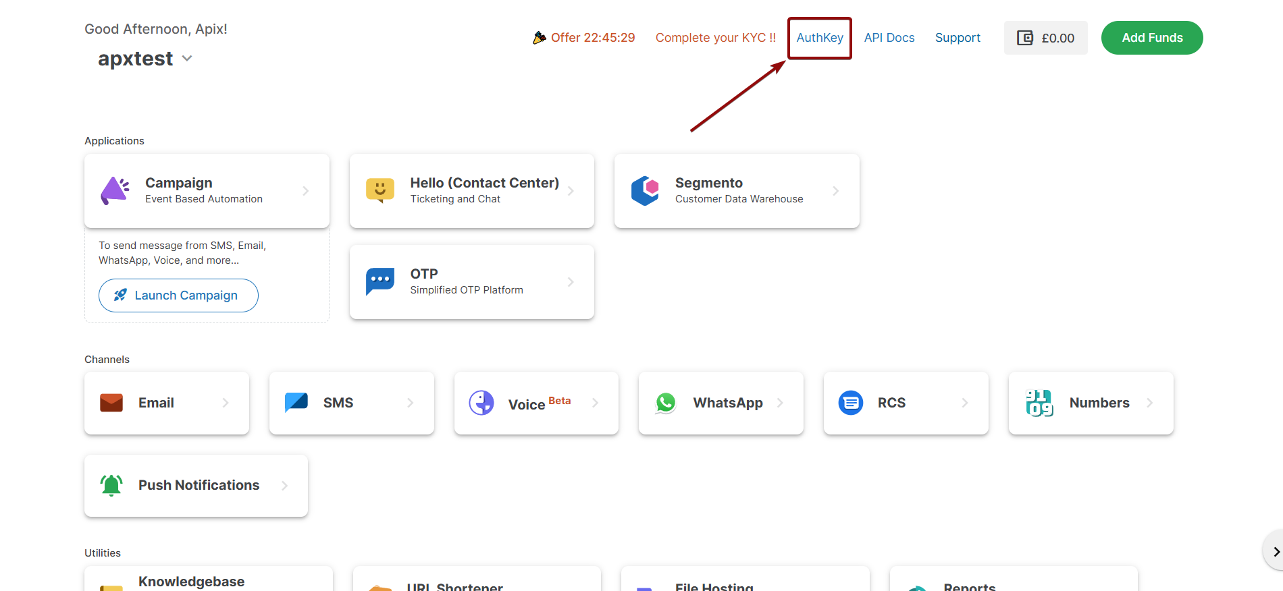The height and width of the screenshot is (591, 1283).
Task: Open Voice channel via its chevron
Action: [596, 403]
